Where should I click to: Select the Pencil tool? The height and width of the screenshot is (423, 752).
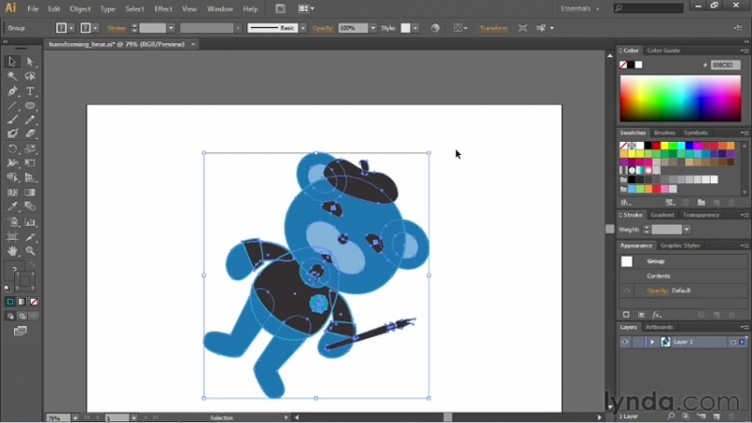point(30,120)
